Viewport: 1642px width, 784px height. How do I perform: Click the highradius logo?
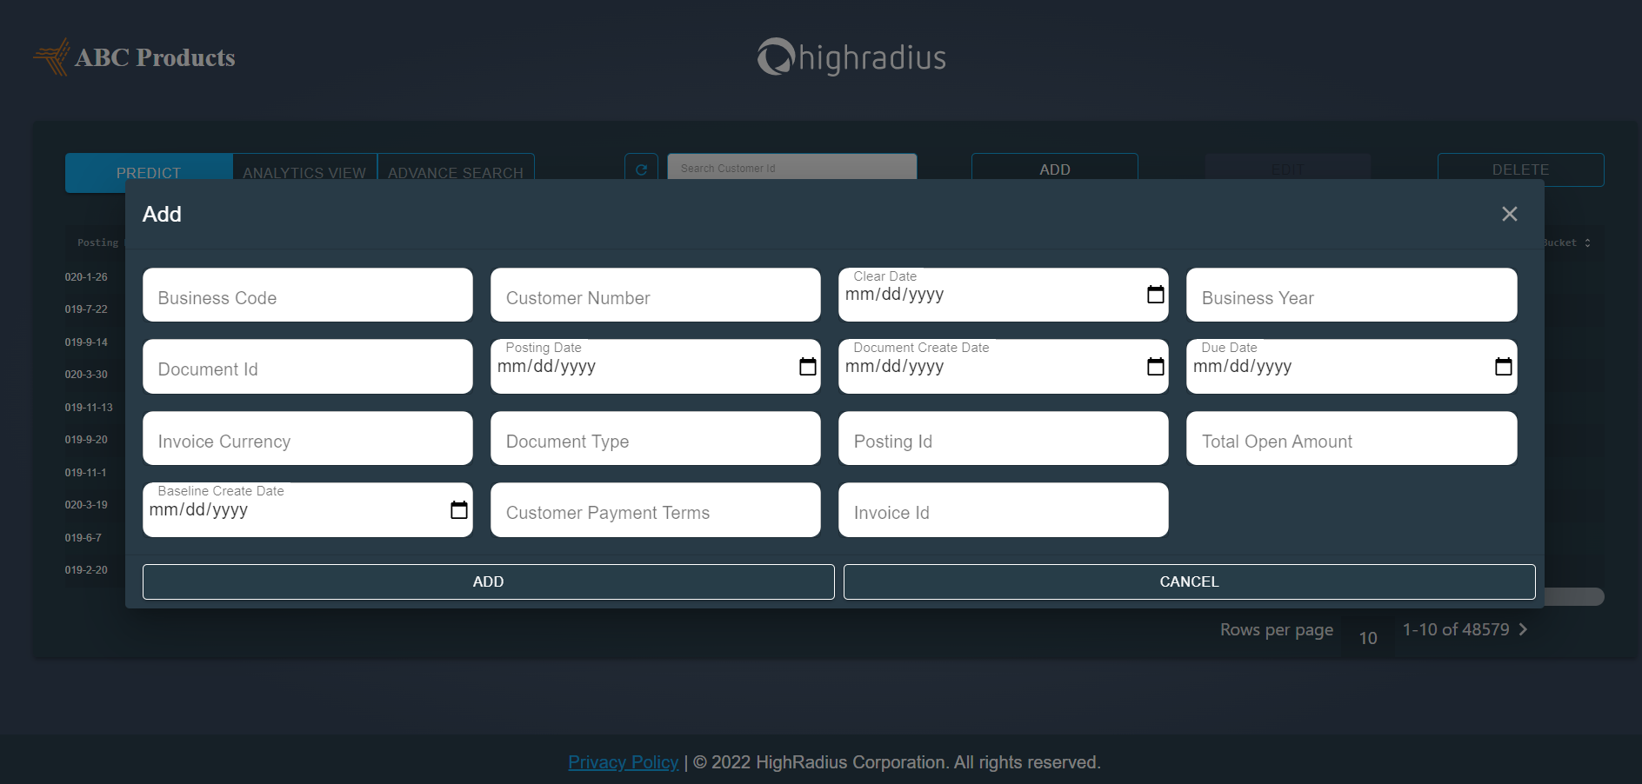click(x=851, y=57)
